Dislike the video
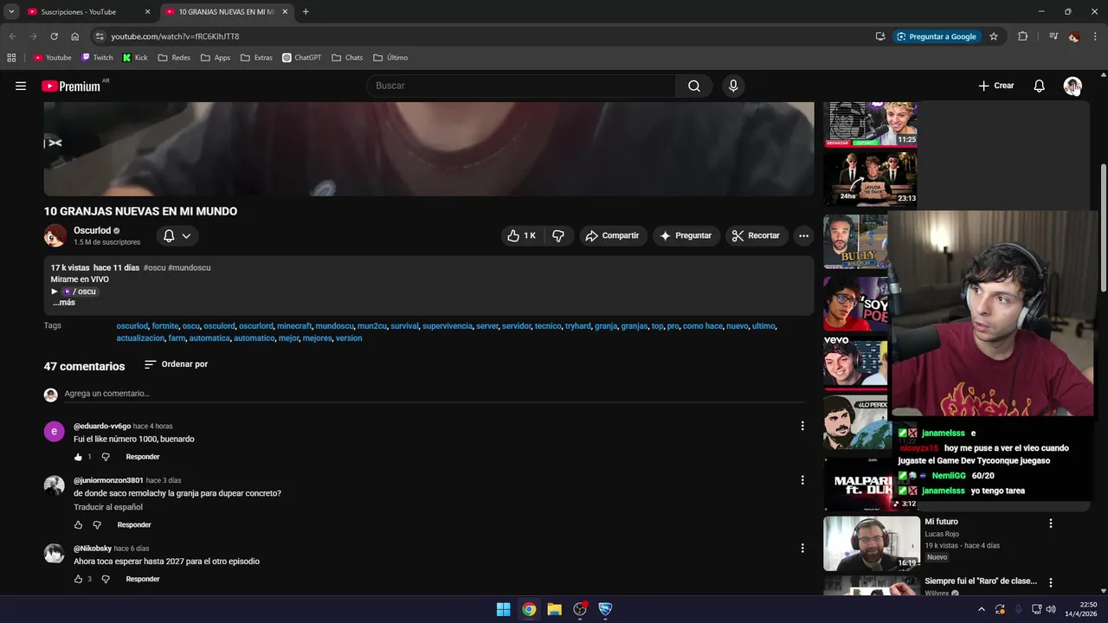The image size is (1108, 623). click(x=558, y=235)
